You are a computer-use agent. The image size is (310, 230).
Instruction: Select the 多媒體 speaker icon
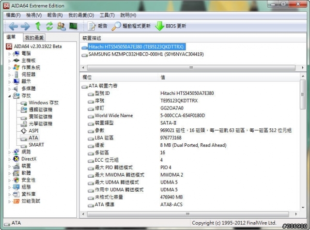[16, 89]
